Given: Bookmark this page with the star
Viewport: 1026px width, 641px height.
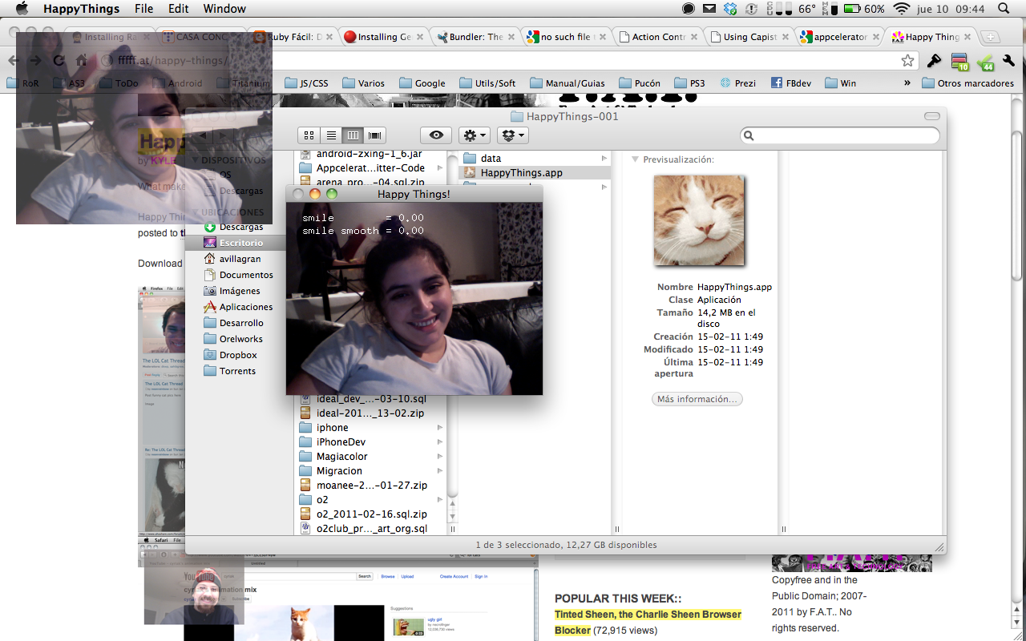Looking at the screenshot, I should click(907, 61).
